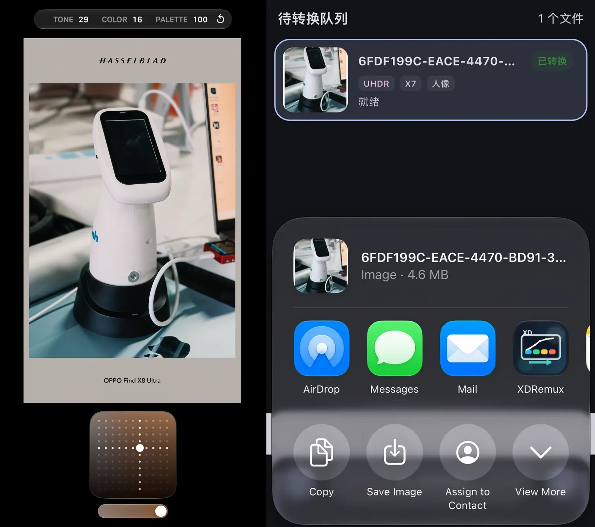Copy the image to clipboard
This screenshot has width=595, height=527.
tap(321, 452)
